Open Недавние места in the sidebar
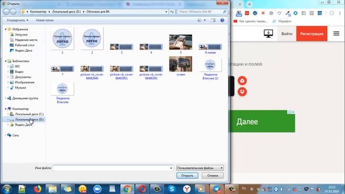 (26, 40)
